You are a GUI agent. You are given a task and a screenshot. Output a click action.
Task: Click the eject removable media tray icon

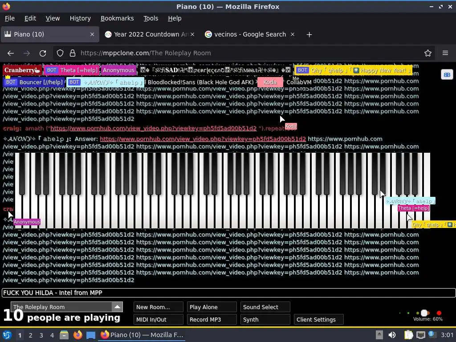coord(379,335)
